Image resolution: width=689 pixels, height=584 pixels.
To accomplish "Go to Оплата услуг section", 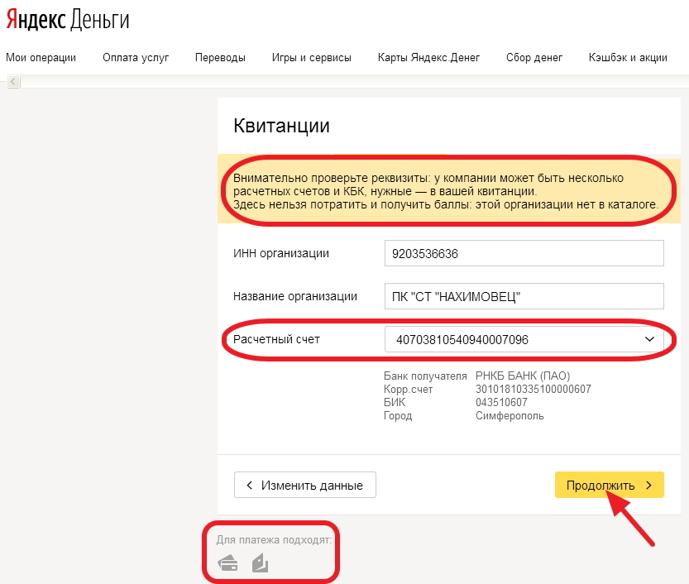I will (x=136, y=57).
